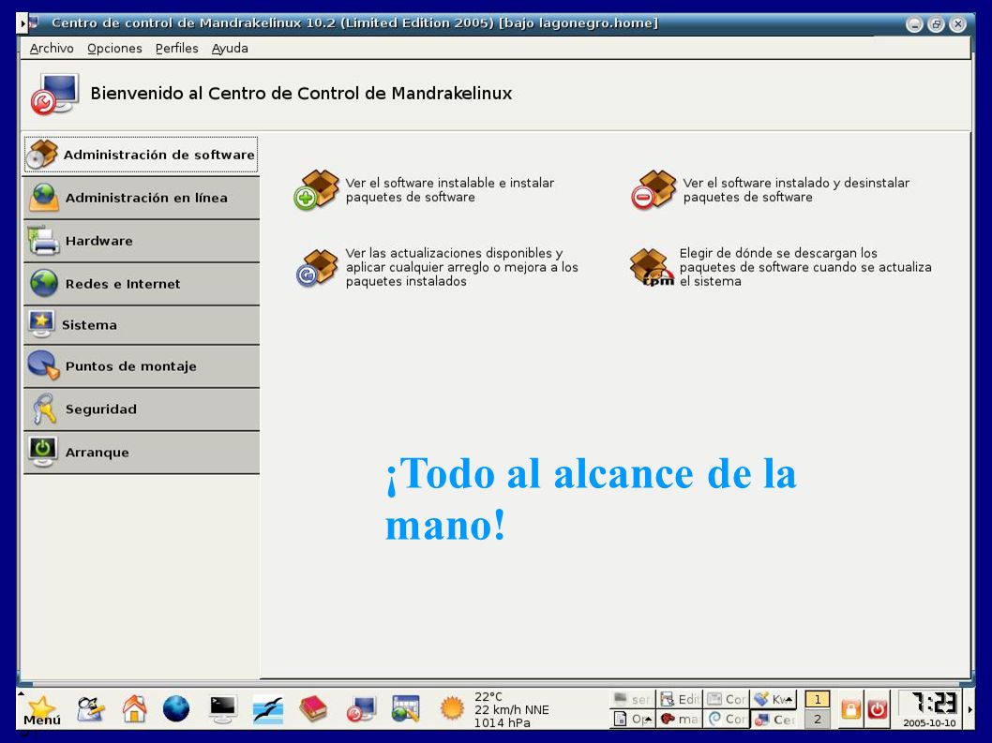Click the date 2005-10-10 in panel
The width and height of the screenshot is (992, 743).
click(929, 722)
